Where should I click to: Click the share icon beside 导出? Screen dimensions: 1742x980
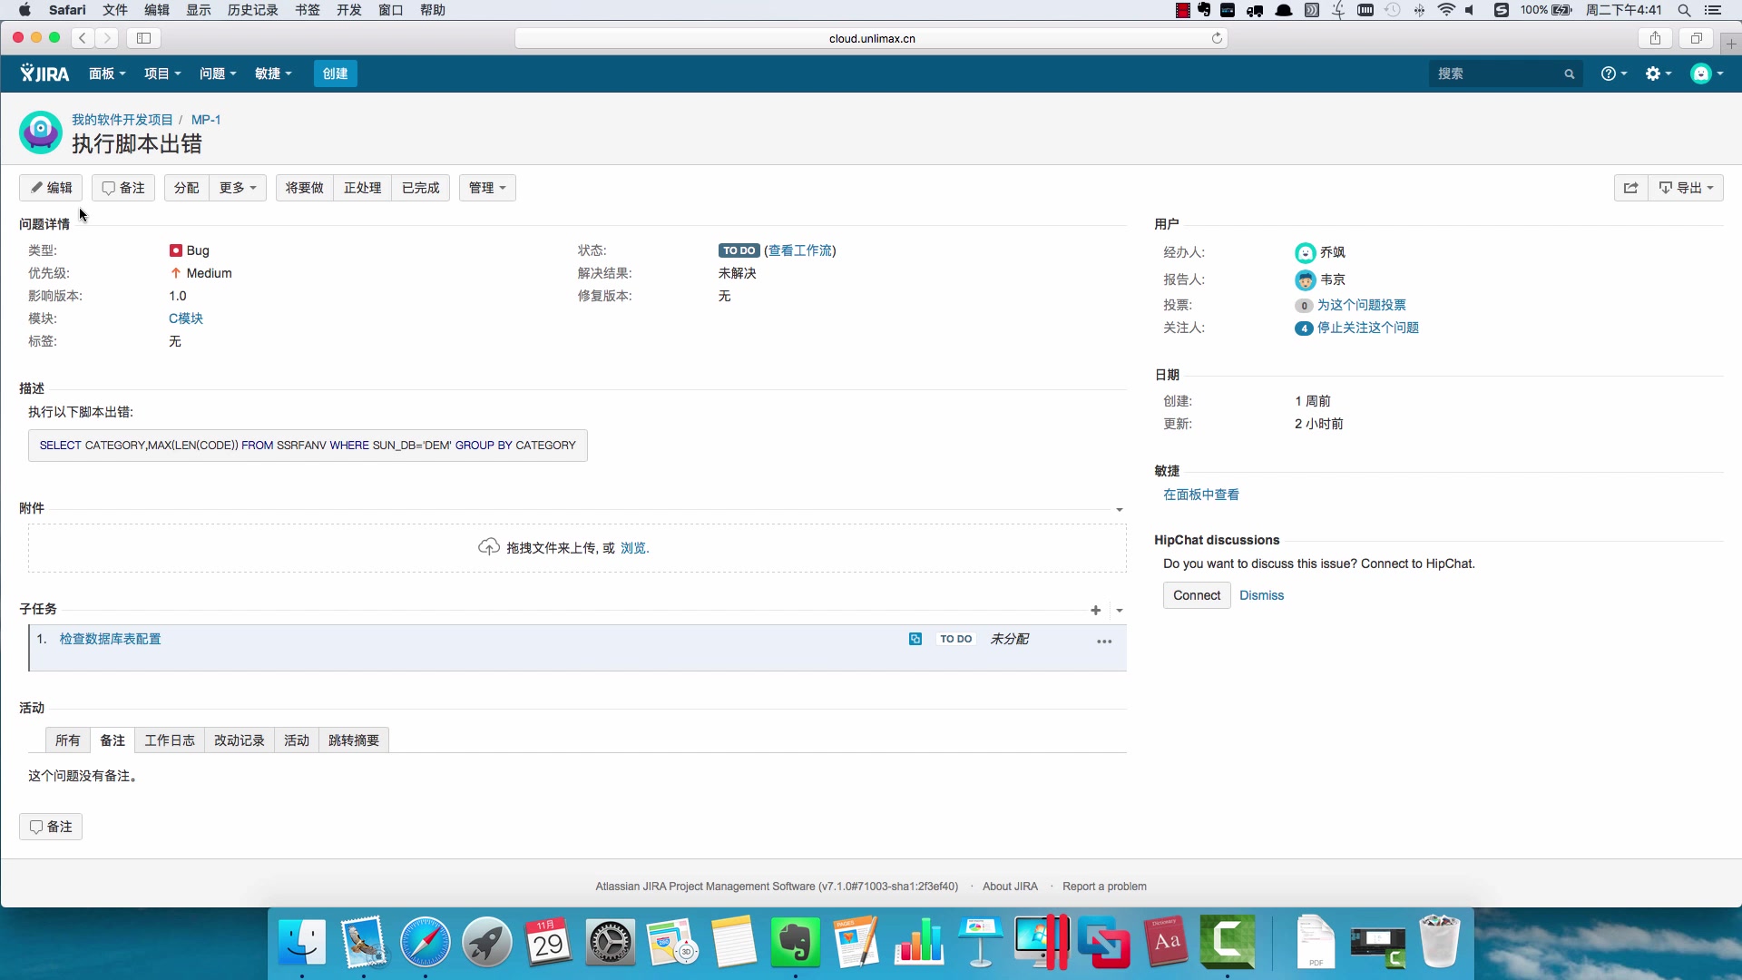click(x=1630, y=188)
